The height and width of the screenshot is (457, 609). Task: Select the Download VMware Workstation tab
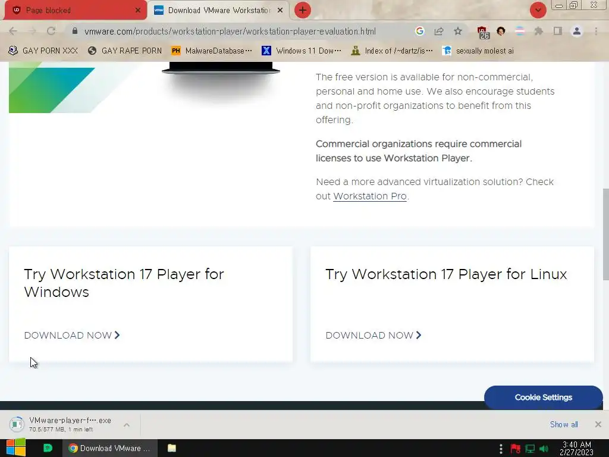219,10
